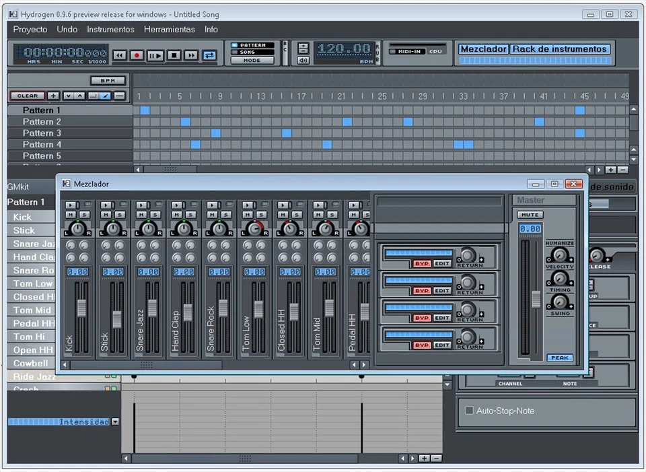
Task: Select the draw mode pencil icon
Action: click(106, 96)
